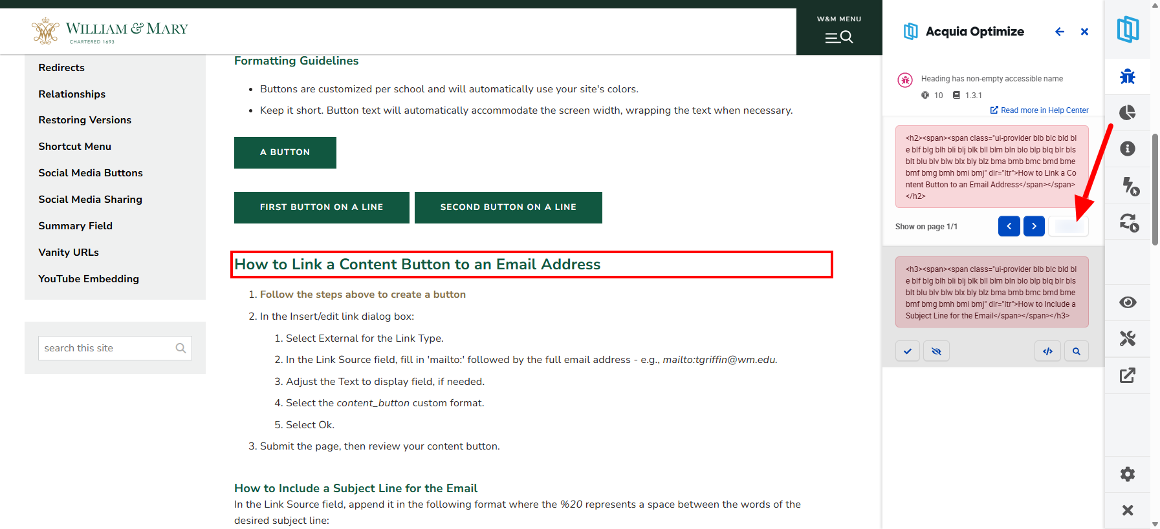Open the bug issues panel
The image size is (1160, 529).
click(1128, 76)
